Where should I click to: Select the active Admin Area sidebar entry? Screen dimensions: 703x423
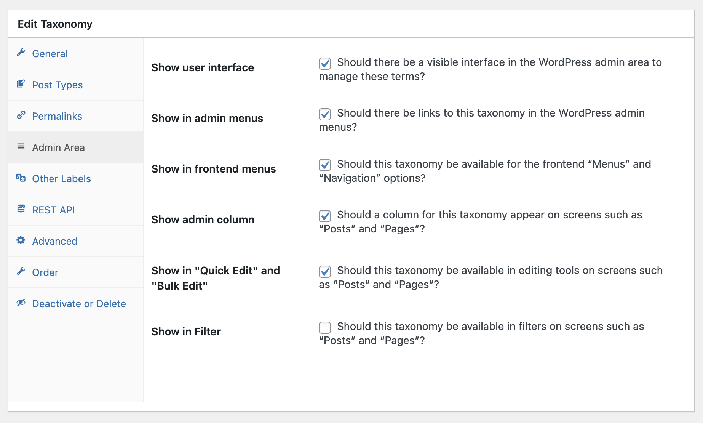point(58,147)
